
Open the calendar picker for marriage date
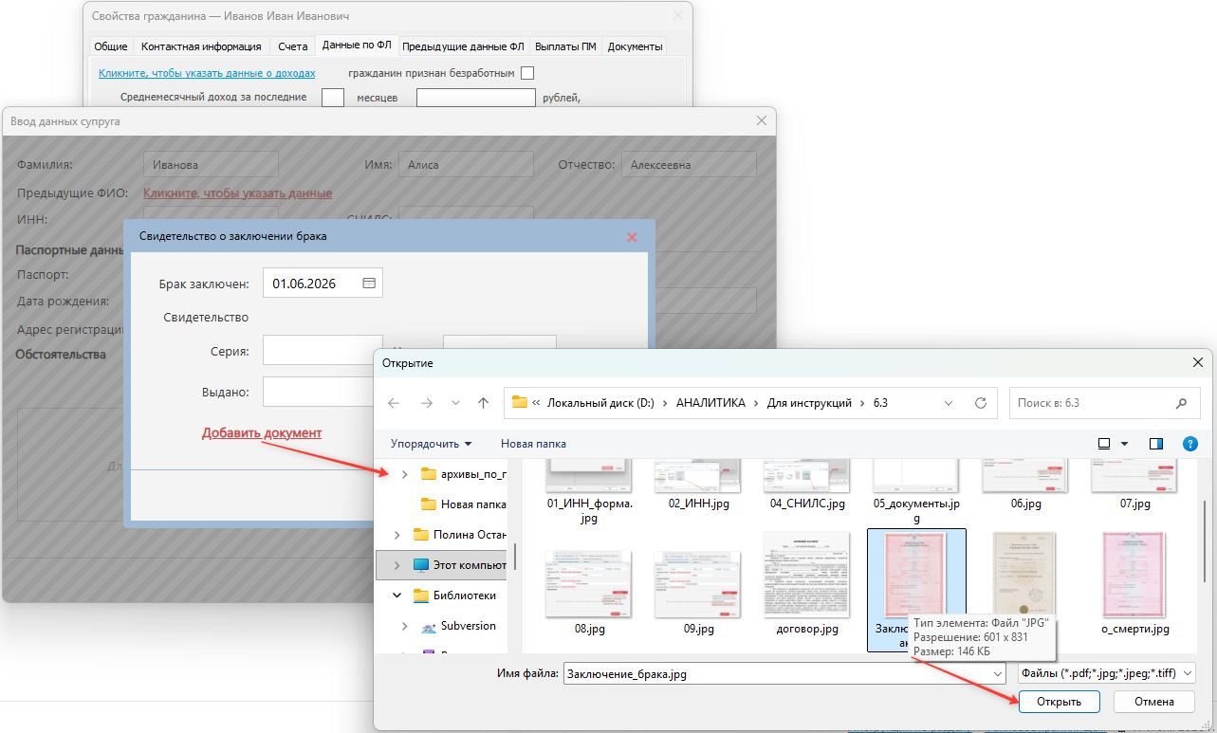coord(369,284)
